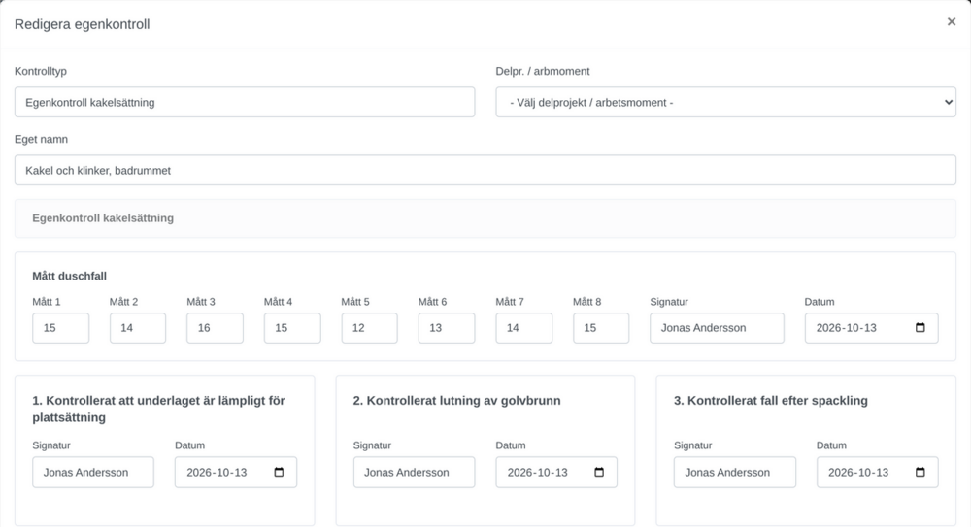Click the 'Redigera egenkontroll' title

click(x=82, y=24)
